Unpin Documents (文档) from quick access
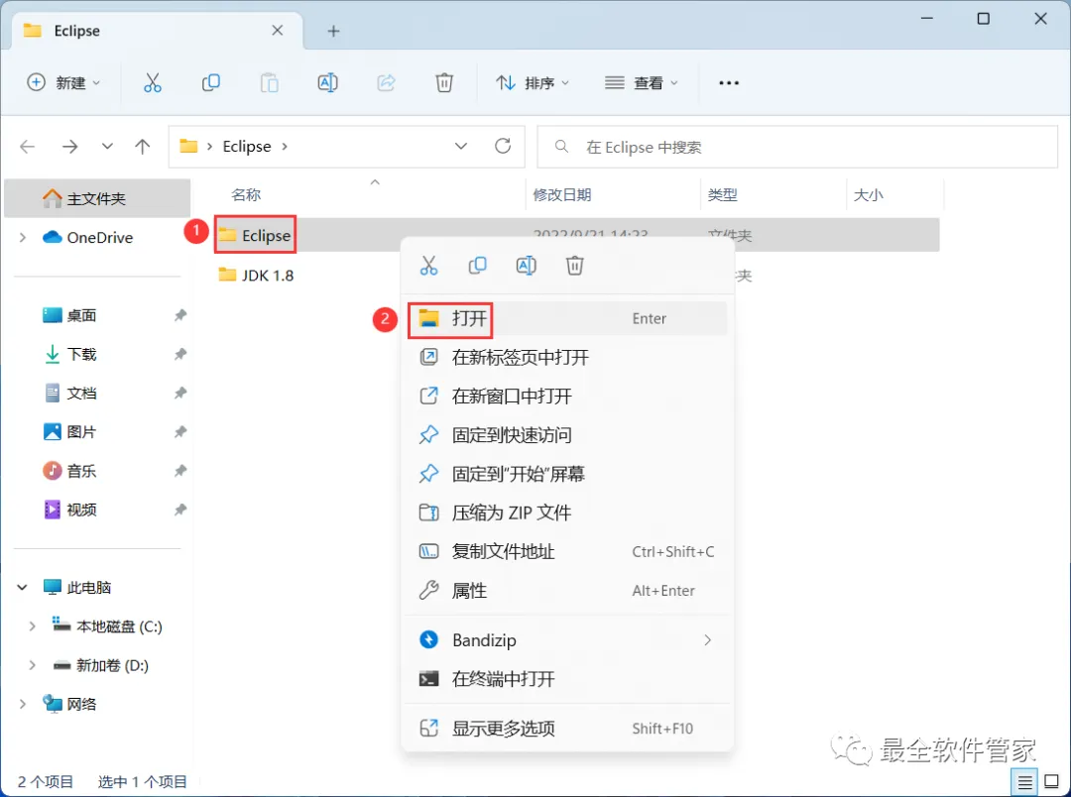1071x797 pixels. (180, 393)
